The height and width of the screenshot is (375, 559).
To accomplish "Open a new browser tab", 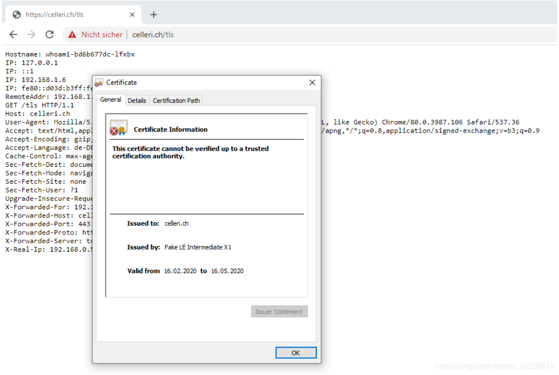I will (154, 15).
